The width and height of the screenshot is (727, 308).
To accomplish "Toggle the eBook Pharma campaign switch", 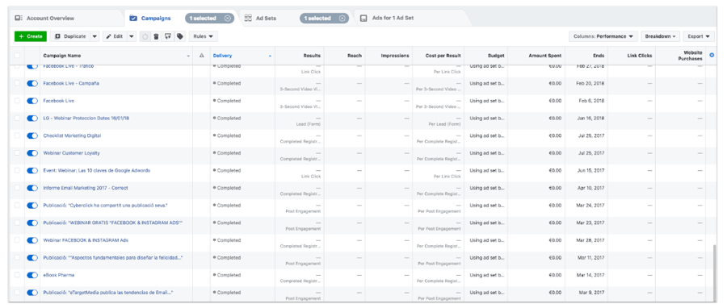I will [x=32, y=275].
